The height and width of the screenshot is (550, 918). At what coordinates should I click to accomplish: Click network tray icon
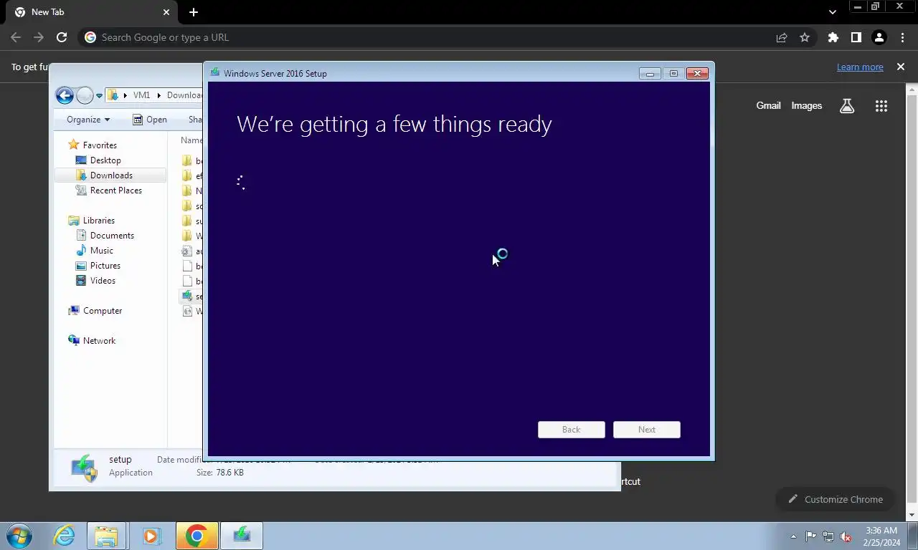(x=828, y=536)
